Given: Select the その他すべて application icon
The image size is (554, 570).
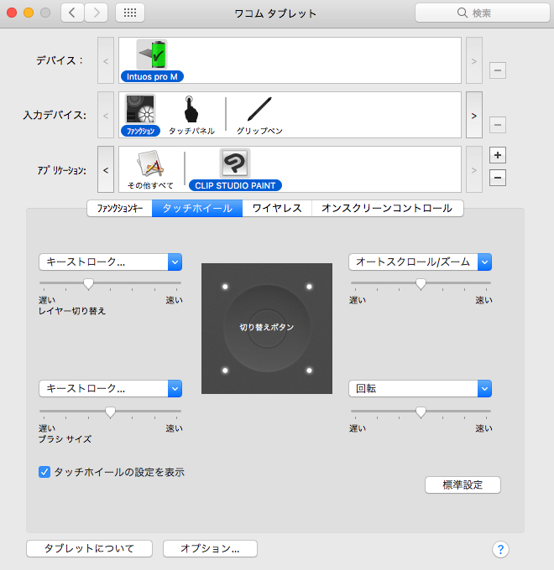Looking at the screenshot, I should coord(149,163).
